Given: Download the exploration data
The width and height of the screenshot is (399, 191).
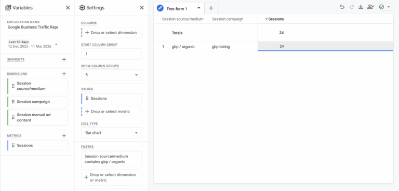Looking at the screenshot, I should [x=361, y=7].
